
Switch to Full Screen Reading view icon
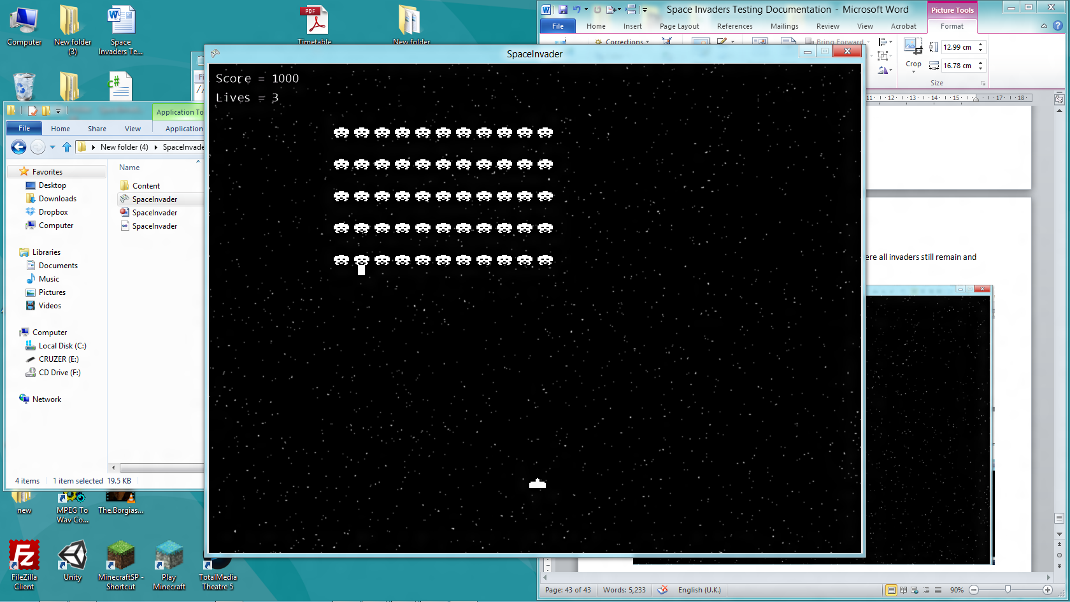click(x=903, y=590)
